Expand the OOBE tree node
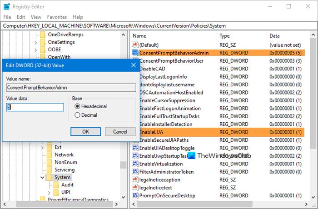 (35, 50)
